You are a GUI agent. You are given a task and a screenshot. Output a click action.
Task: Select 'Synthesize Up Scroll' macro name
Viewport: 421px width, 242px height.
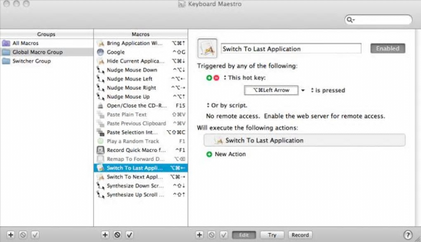coord(135,195)
